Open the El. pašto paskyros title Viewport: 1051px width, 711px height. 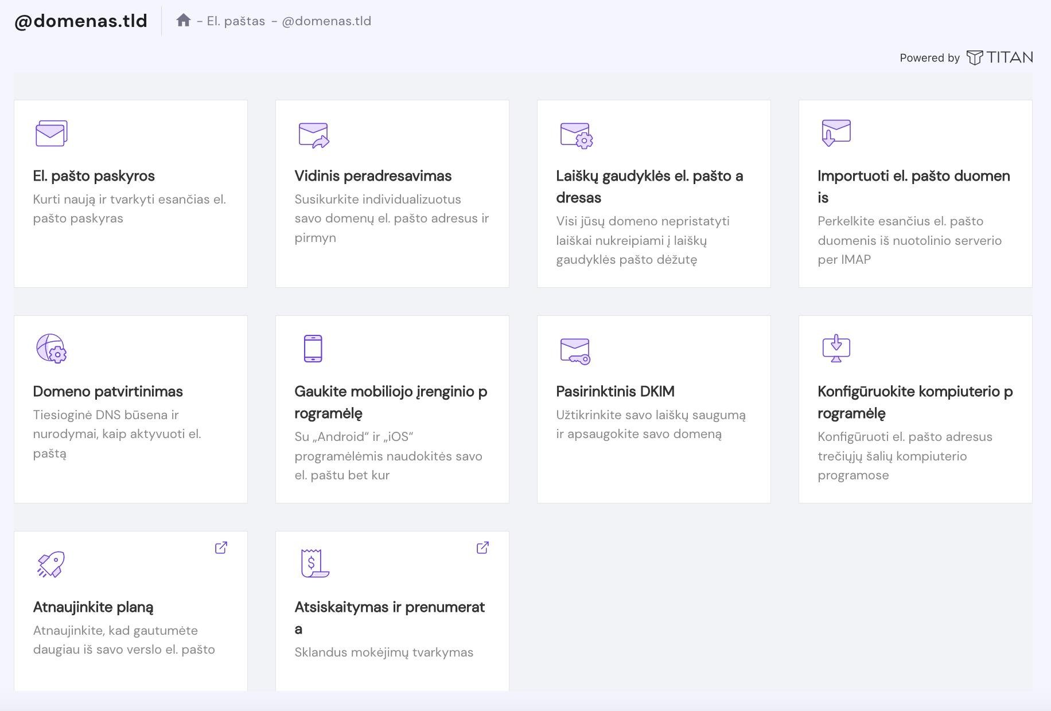pyautogui.click(x=94, y=176)
